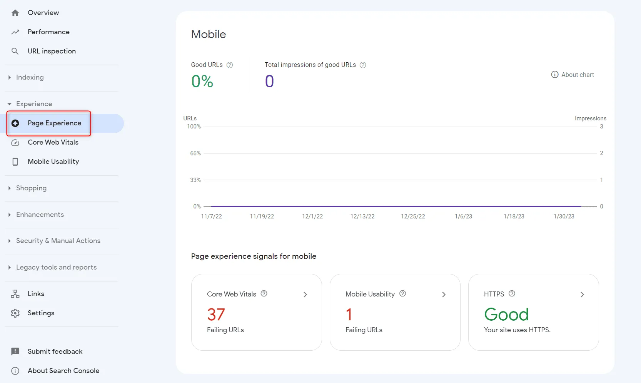Open the Overview menu item
Viewport: 641px width, 383px height.
(43, 13)
